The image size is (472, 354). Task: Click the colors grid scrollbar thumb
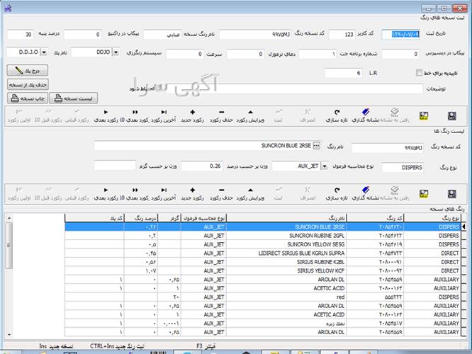coord(9,246)
